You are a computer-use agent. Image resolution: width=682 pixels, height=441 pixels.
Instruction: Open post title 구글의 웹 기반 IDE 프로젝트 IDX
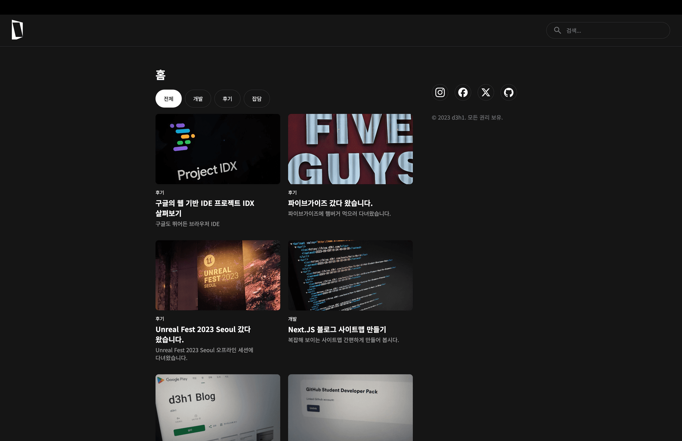point(205,208)
